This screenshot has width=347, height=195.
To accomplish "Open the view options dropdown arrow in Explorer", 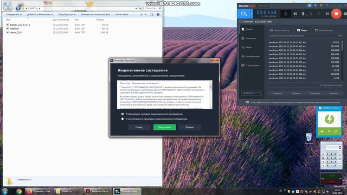I will [x=145, y=15].
